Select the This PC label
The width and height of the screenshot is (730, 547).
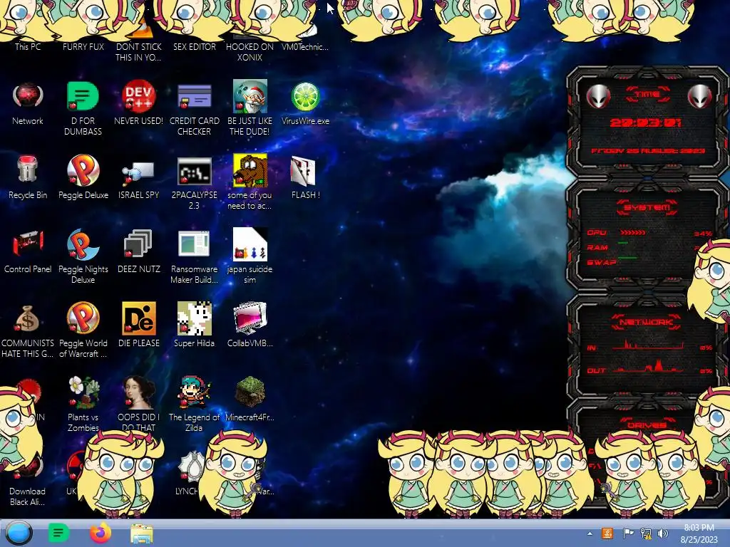pyautogui.click(x=28, y=46)
